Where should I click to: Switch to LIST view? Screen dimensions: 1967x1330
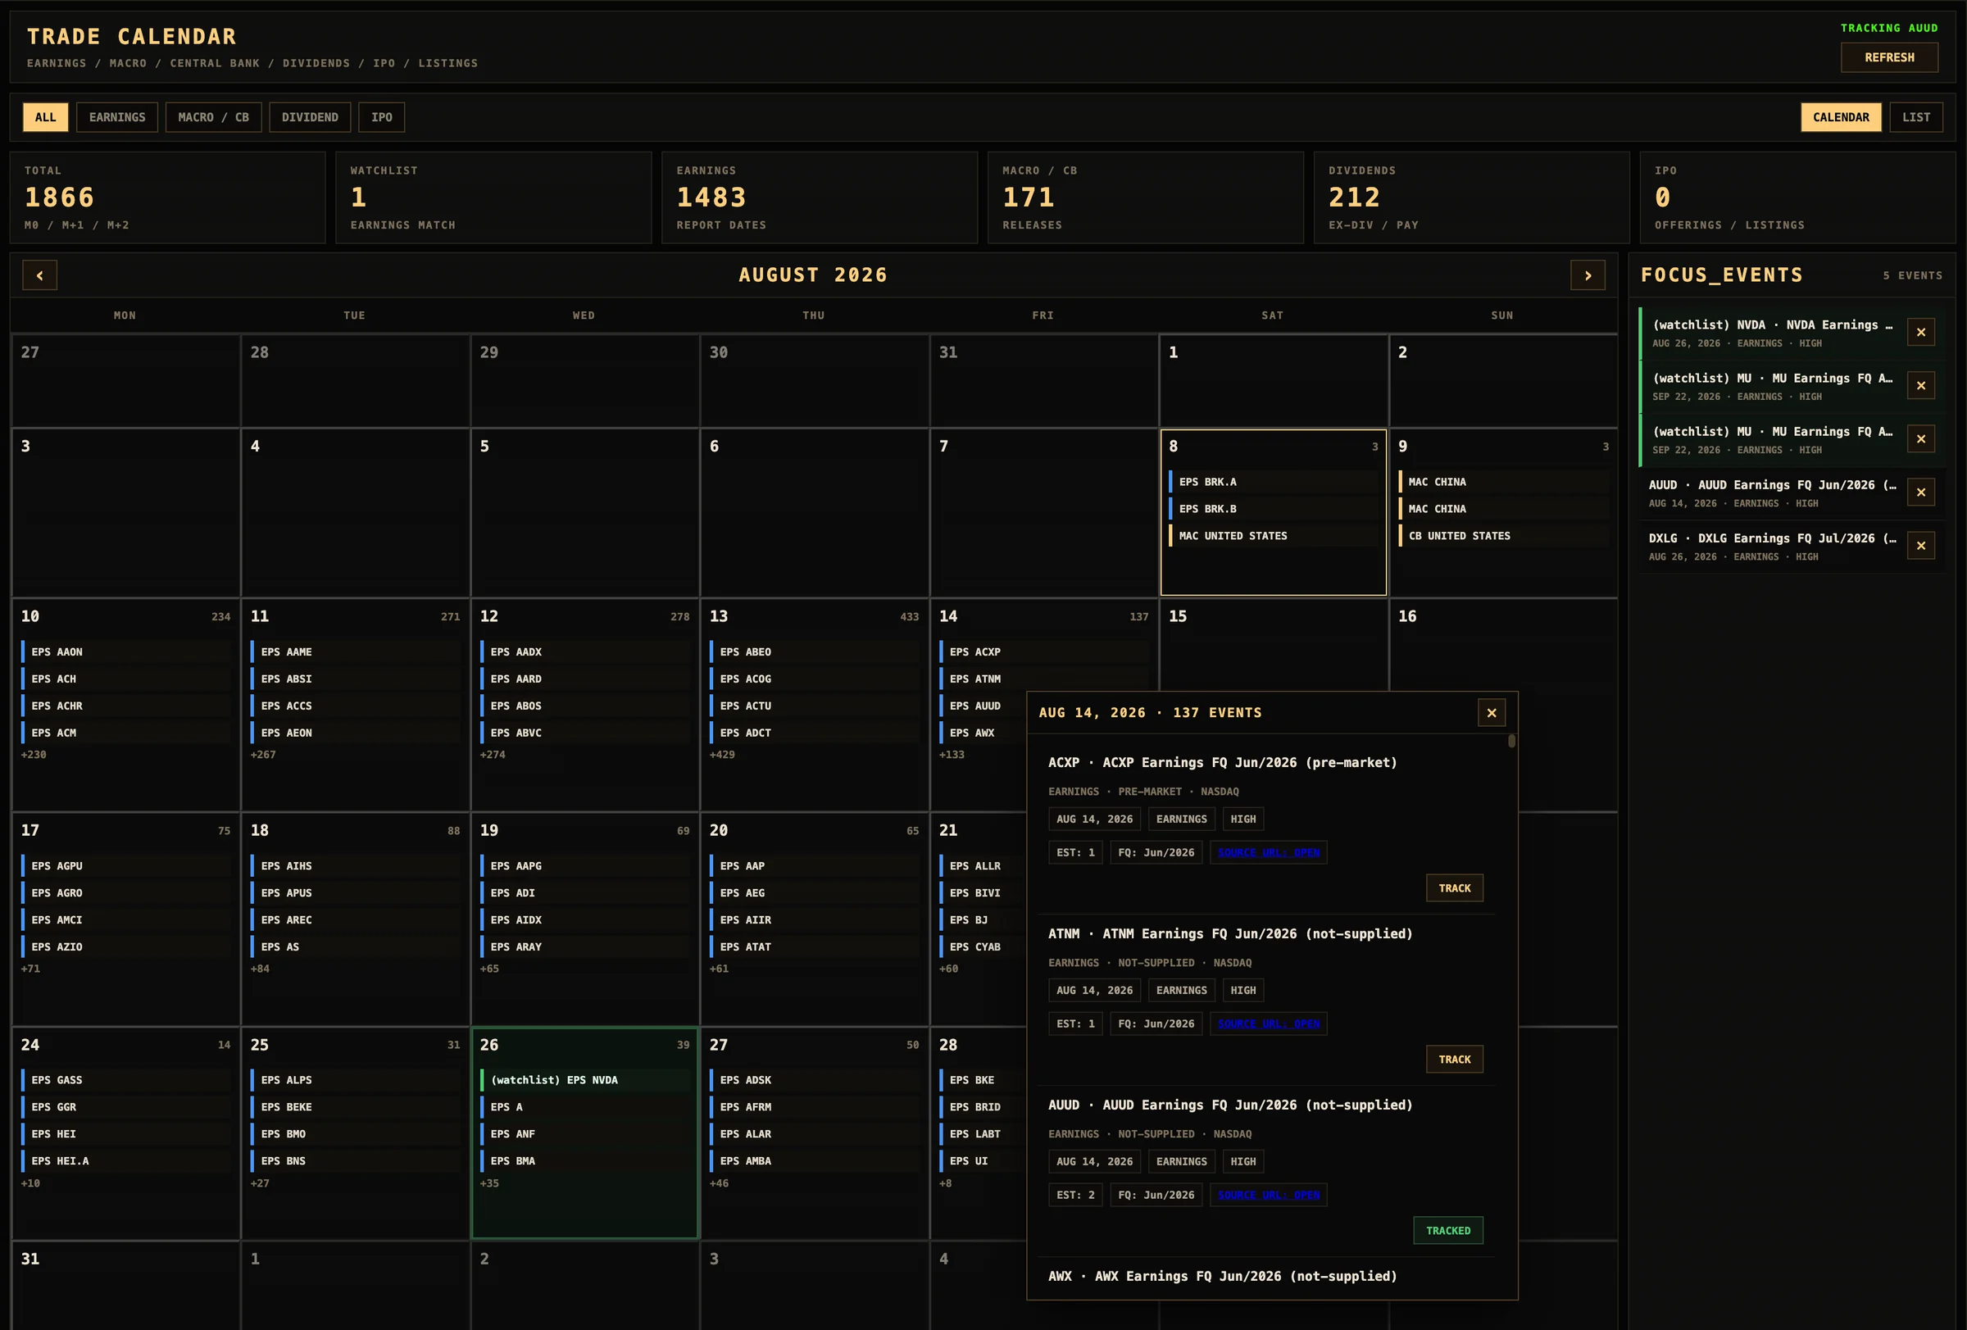pos(1916,118)
